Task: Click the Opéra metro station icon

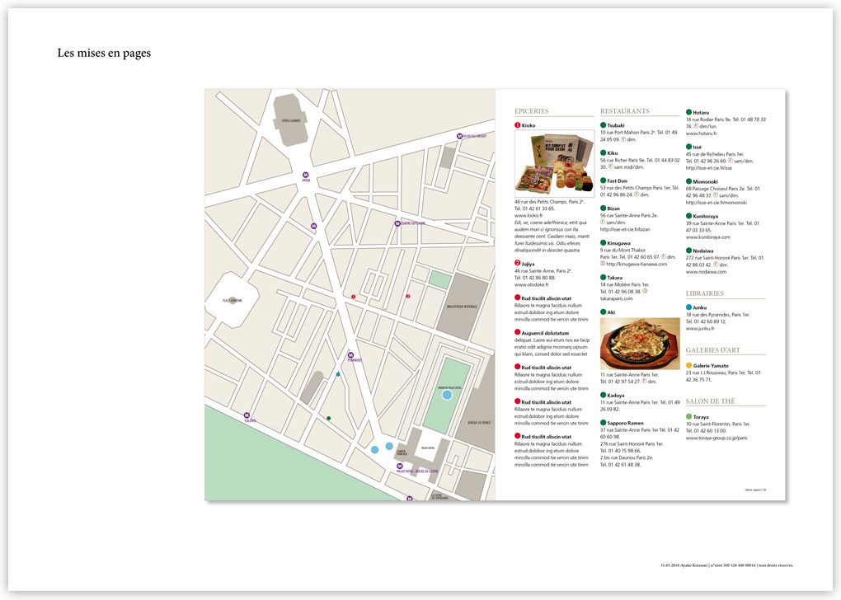Action: [x=306, y=175]
